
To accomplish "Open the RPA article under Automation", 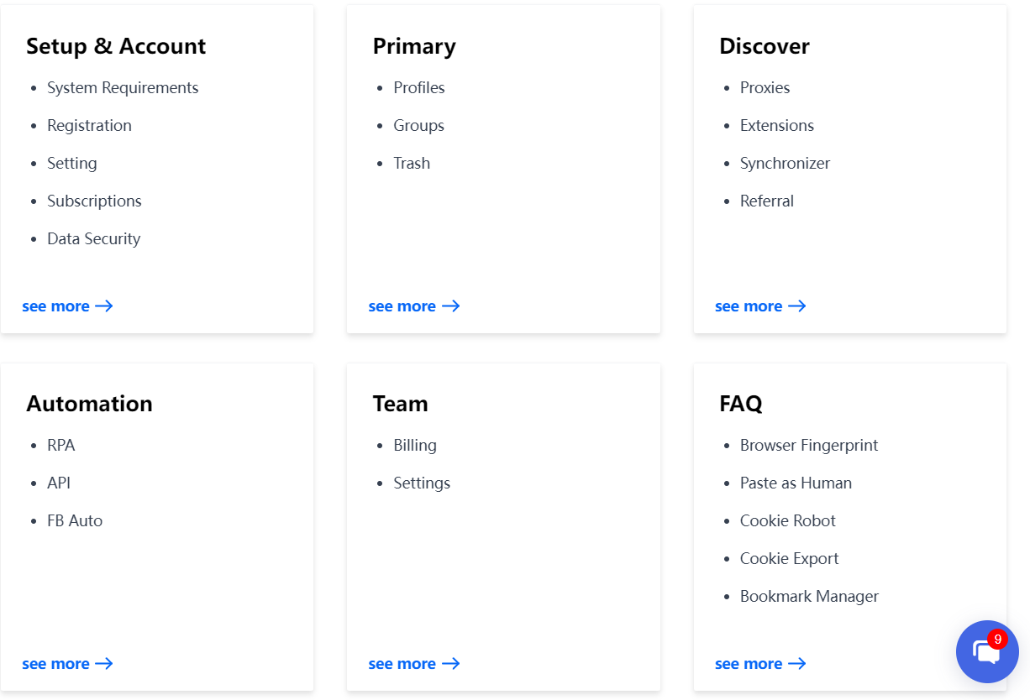I will tap(60, 445).
